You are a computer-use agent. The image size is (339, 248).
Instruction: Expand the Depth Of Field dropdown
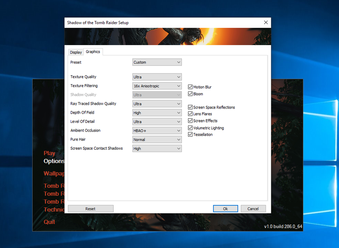pos(157,113)
